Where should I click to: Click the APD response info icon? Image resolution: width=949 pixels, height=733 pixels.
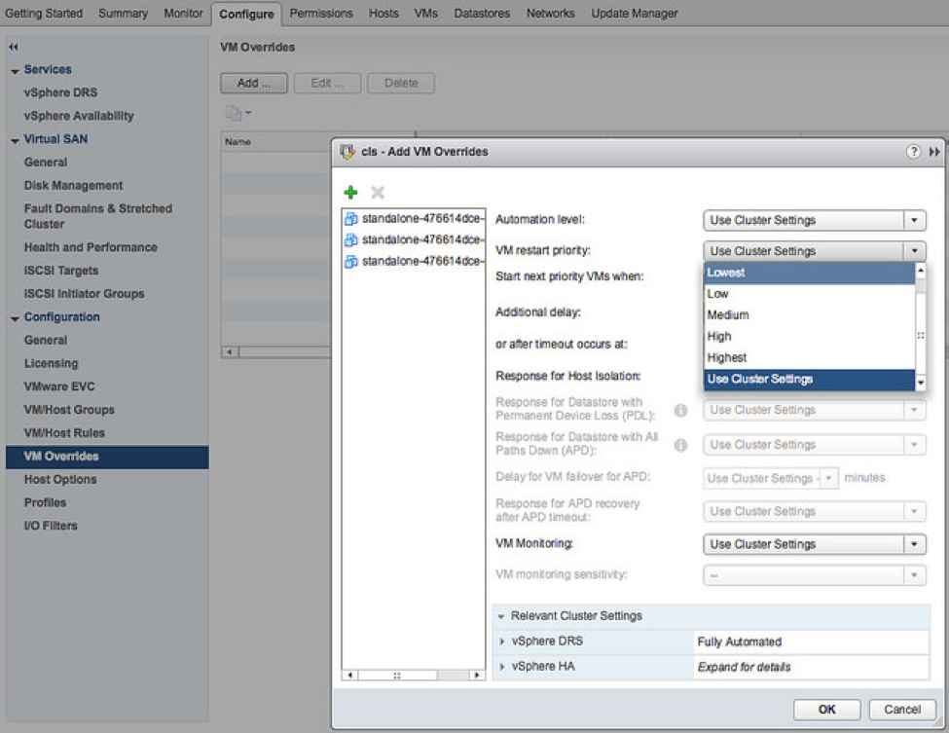coord(681,445)
